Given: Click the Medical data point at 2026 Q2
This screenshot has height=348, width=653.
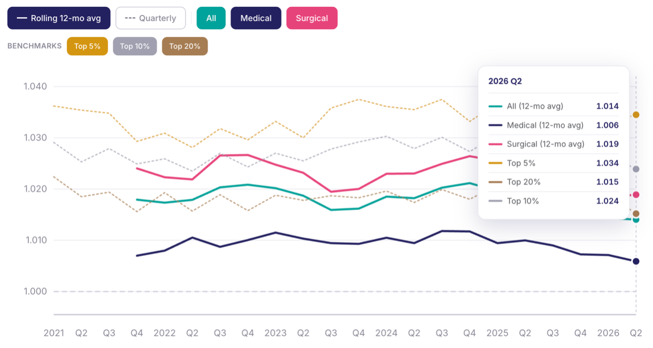Looking at the screenshot, I should click(636, 261).
